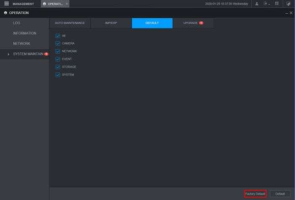This screenshot has width=295, height=200.
Task: Toggle the All checkbox
Action: (58, 35)
